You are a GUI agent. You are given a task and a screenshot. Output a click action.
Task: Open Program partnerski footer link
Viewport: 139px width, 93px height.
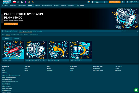pos(6,85)
